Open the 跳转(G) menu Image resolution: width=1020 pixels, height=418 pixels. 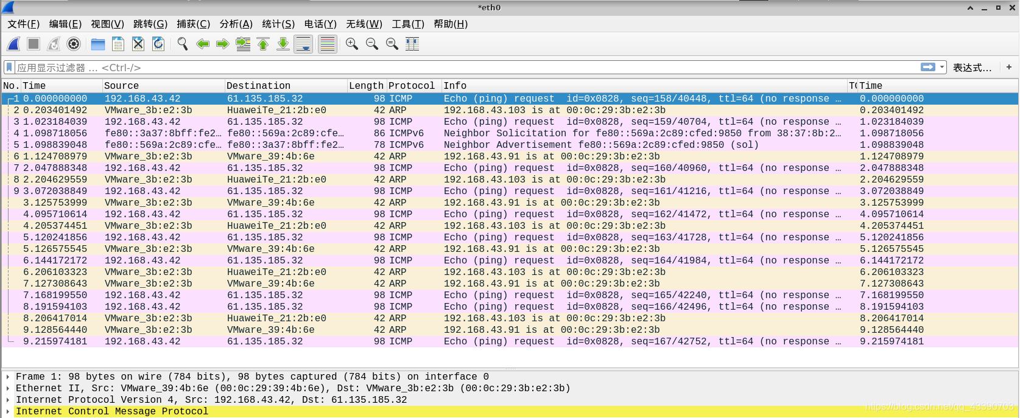click(150, 24)
